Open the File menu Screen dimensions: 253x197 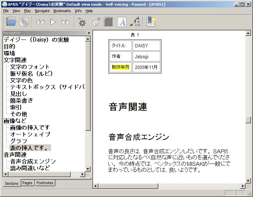pyautogui.click(x=6, y=11)
